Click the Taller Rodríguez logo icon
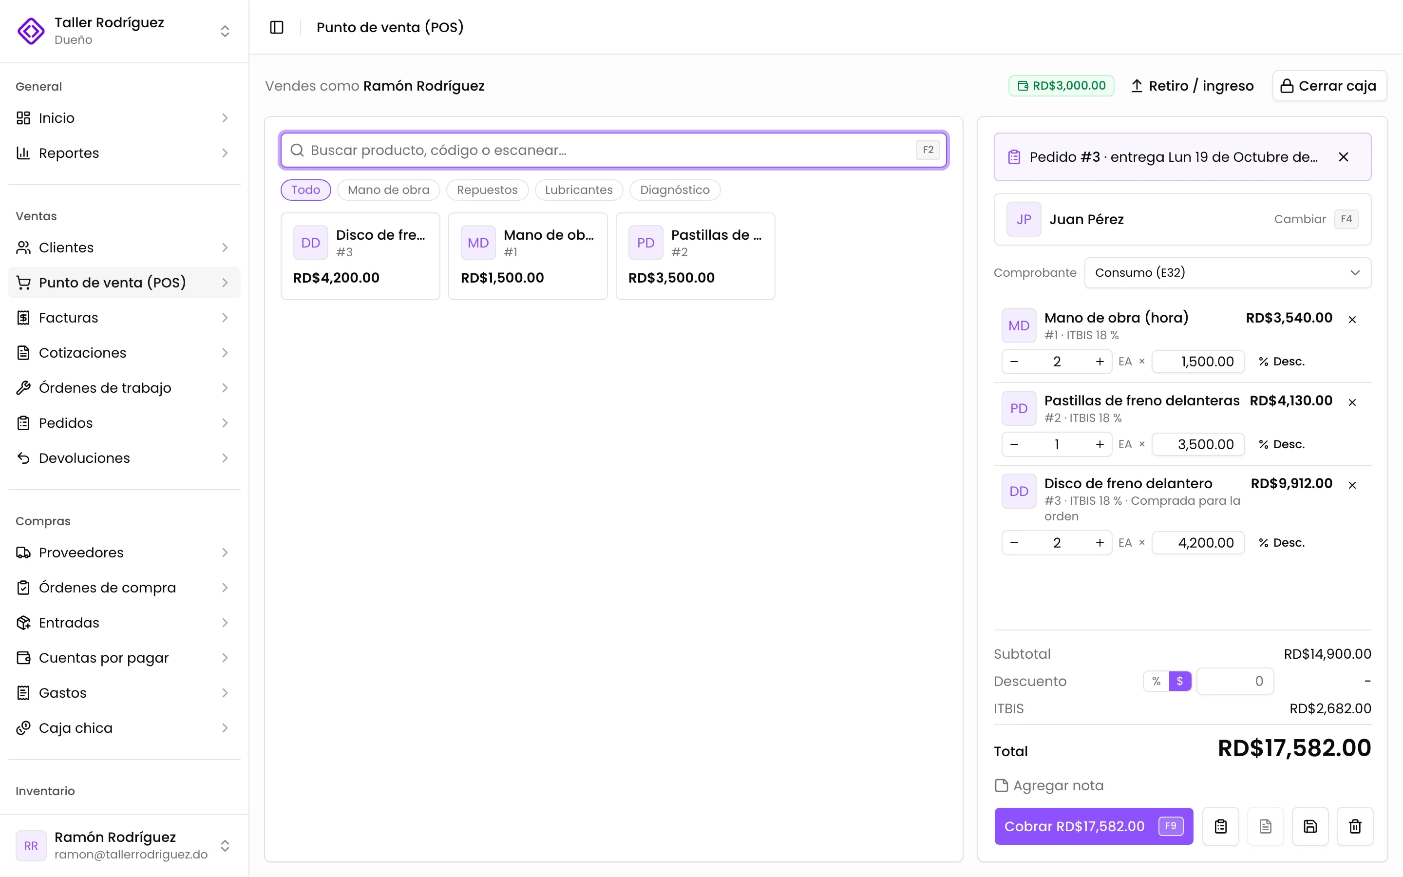Viewport: 1403px width, 877px height. [31, 31]
